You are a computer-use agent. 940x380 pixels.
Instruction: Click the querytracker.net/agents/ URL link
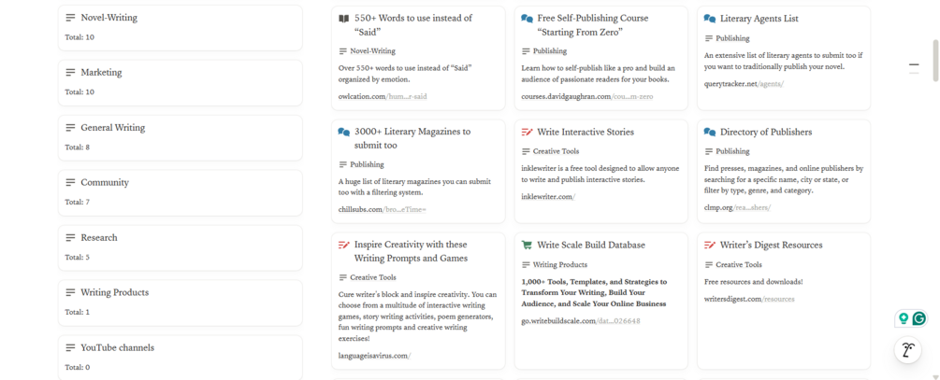pyautogui.click(x=744, y=83)
